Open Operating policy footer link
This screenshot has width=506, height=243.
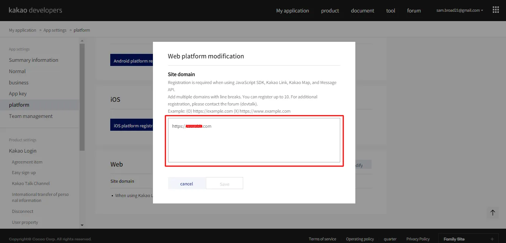(x=360, y=239)
